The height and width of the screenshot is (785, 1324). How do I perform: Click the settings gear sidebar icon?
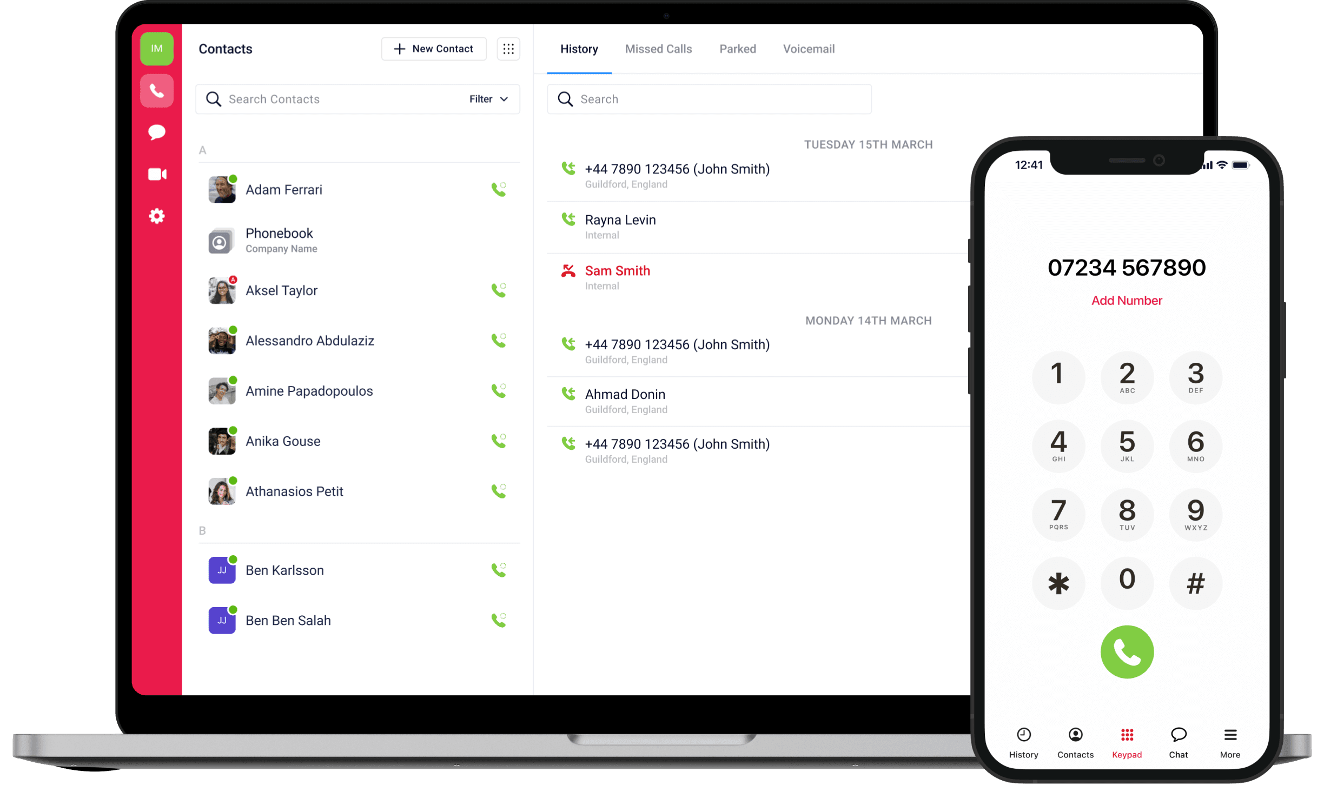coord(156,217)
